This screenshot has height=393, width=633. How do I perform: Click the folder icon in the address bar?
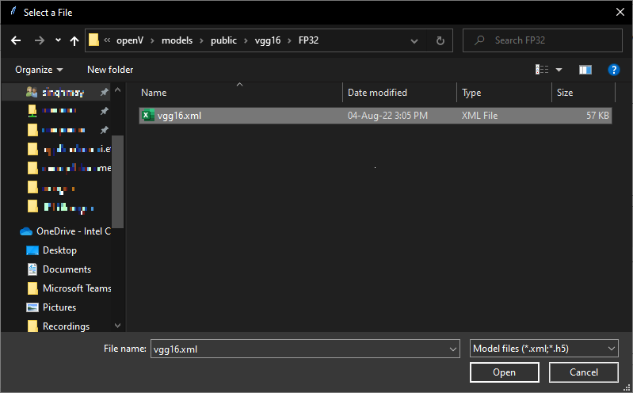click(x=93, y=40)
